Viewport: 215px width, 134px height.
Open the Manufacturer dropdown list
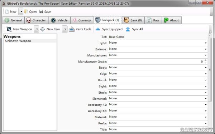(x=158, y=55)
